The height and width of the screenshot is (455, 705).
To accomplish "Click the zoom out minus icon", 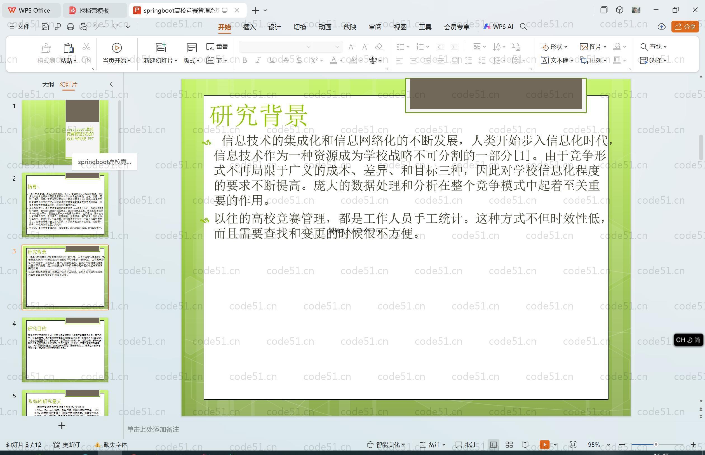I will (622, 445).
